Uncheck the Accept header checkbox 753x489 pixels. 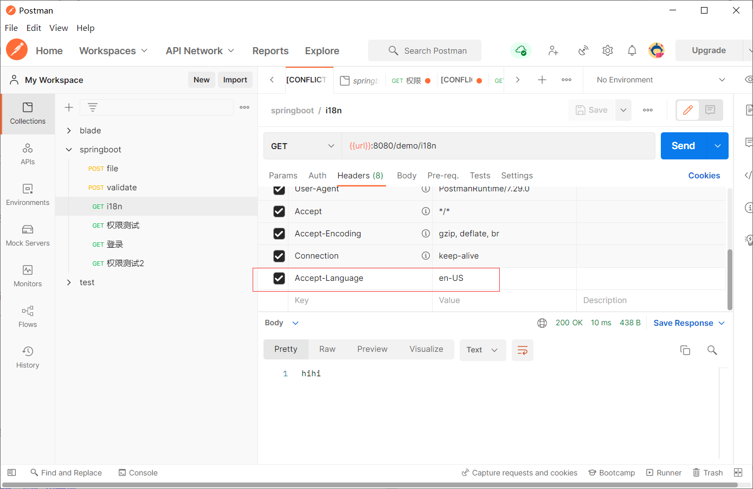pos(279,211)
